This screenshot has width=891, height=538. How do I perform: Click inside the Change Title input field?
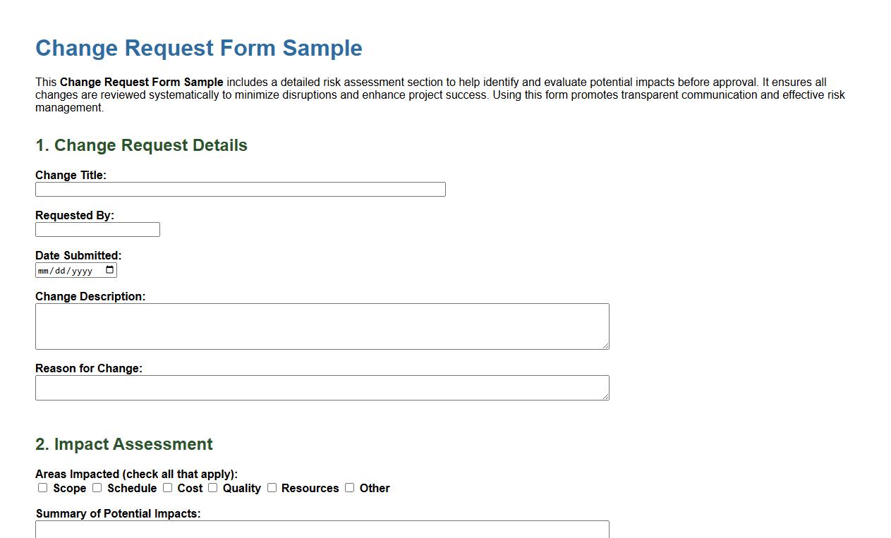pos(240,189)
